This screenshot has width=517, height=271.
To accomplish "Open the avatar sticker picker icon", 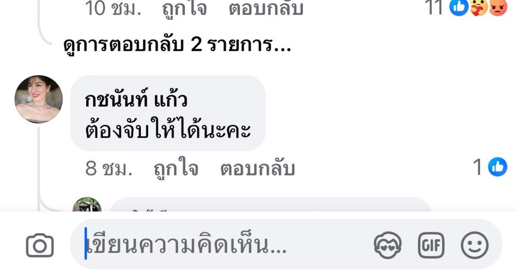I will tap(387, 246).
